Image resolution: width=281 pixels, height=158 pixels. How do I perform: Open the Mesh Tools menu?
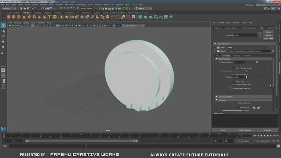(69, 5)
